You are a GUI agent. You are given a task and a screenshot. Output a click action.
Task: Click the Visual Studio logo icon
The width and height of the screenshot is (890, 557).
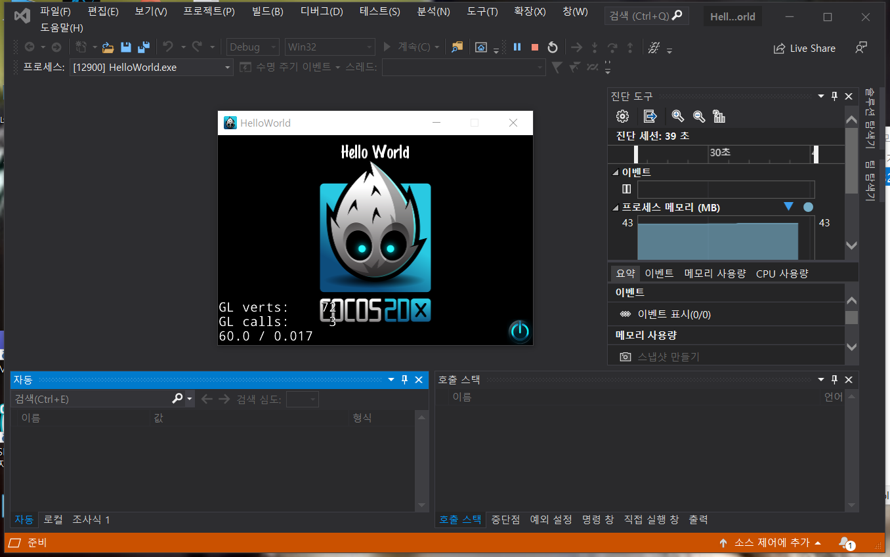[x=22, y=16]
